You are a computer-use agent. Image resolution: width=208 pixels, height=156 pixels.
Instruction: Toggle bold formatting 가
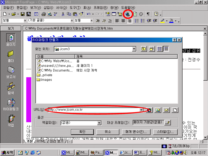[x=98, y=21]
